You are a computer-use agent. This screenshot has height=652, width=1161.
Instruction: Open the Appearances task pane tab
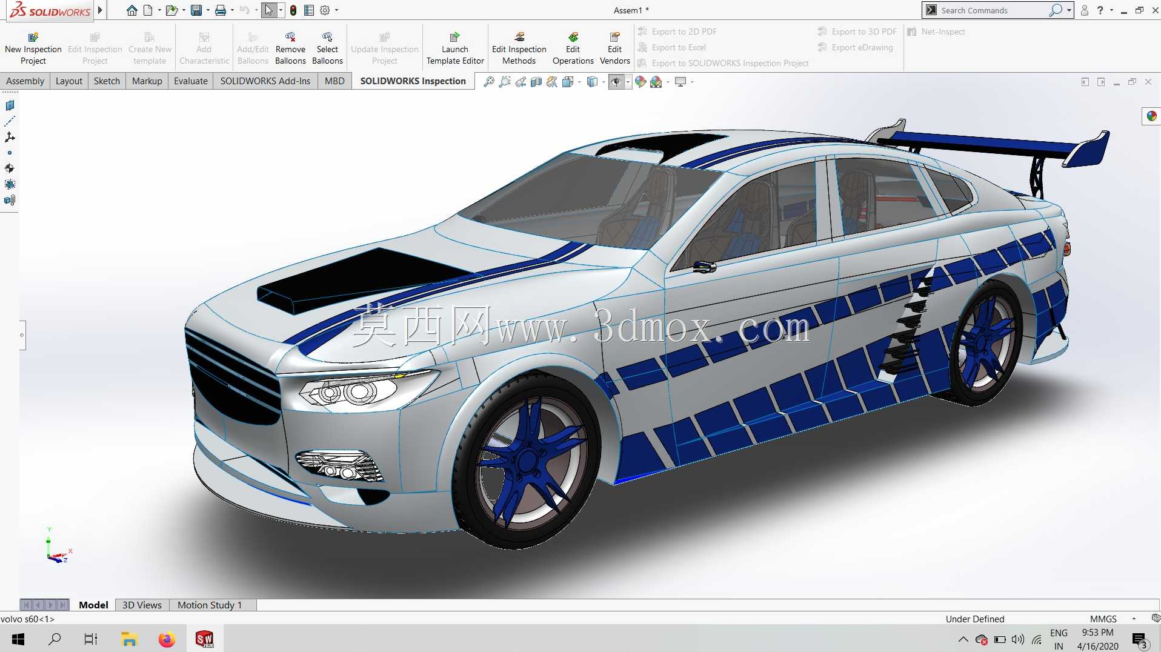pyautogui.click(x=1151, y=116)
